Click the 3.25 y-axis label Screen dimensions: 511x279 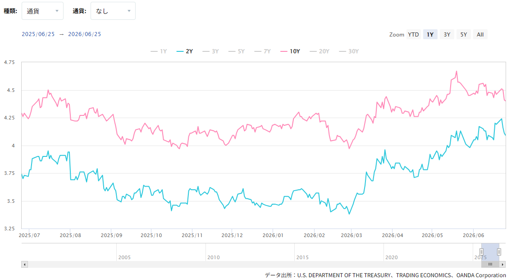9,229
